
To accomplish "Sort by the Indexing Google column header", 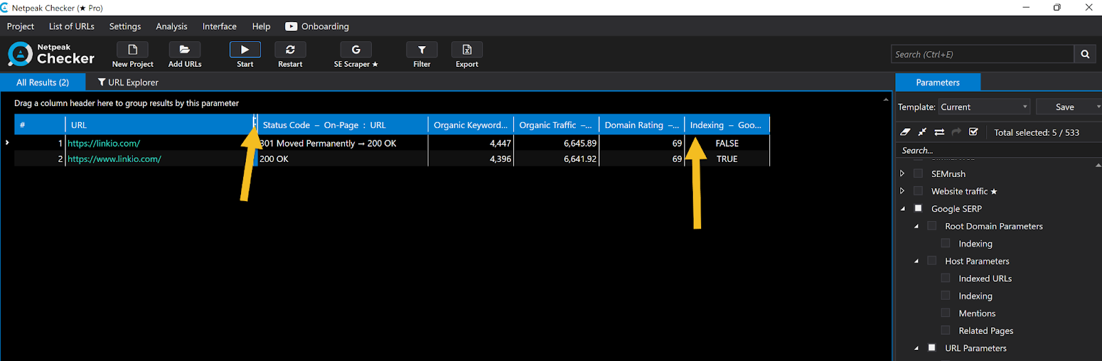I will (727, 125).
